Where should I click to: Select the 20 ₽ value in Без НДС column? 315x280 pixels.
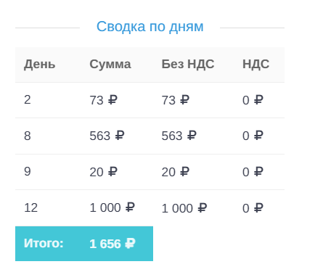[x=176, y=172]
